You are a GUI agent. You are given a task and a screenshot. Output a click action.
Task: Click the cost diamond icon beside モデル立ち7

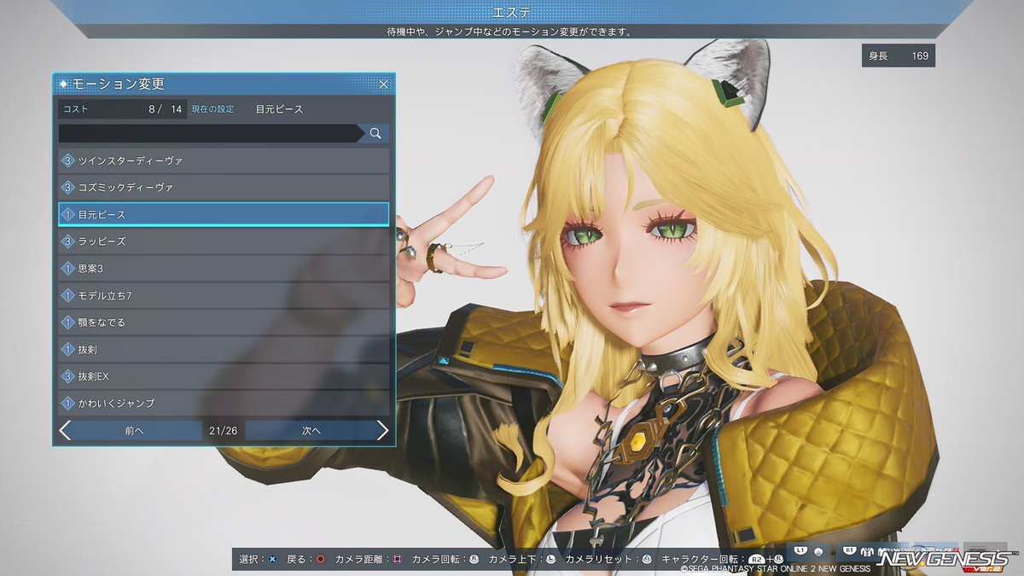point(68,295)
